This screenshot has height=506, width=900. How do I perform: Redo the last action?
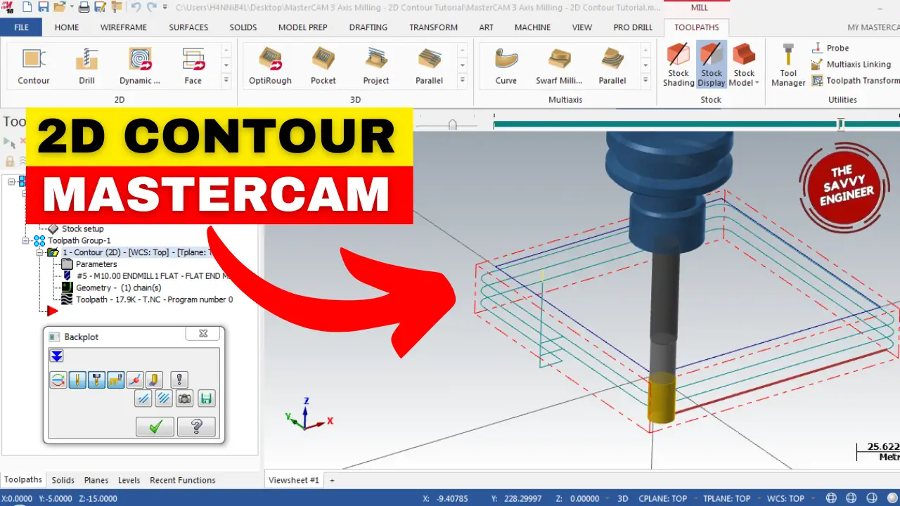[151, 7]
